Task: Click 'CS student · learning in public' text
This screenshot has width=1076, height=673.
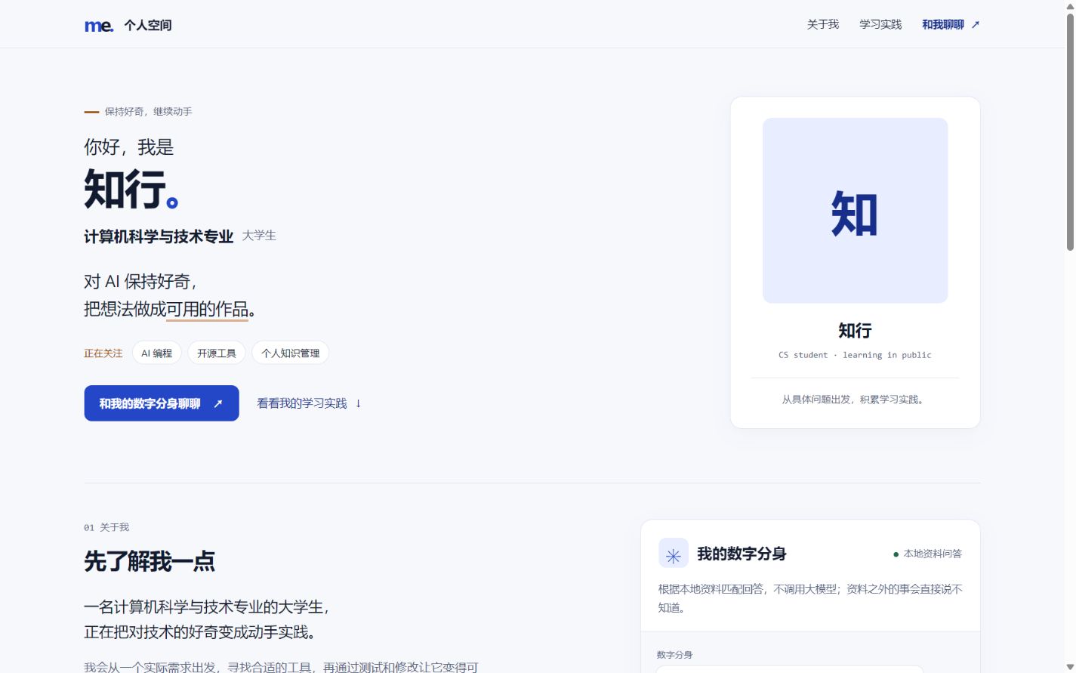Action: (855, 355)
